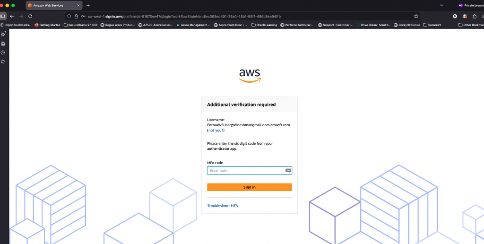Screen dimensions: 484x244
Task: Click the forward navigation arrow
Action: coord(21,16)
